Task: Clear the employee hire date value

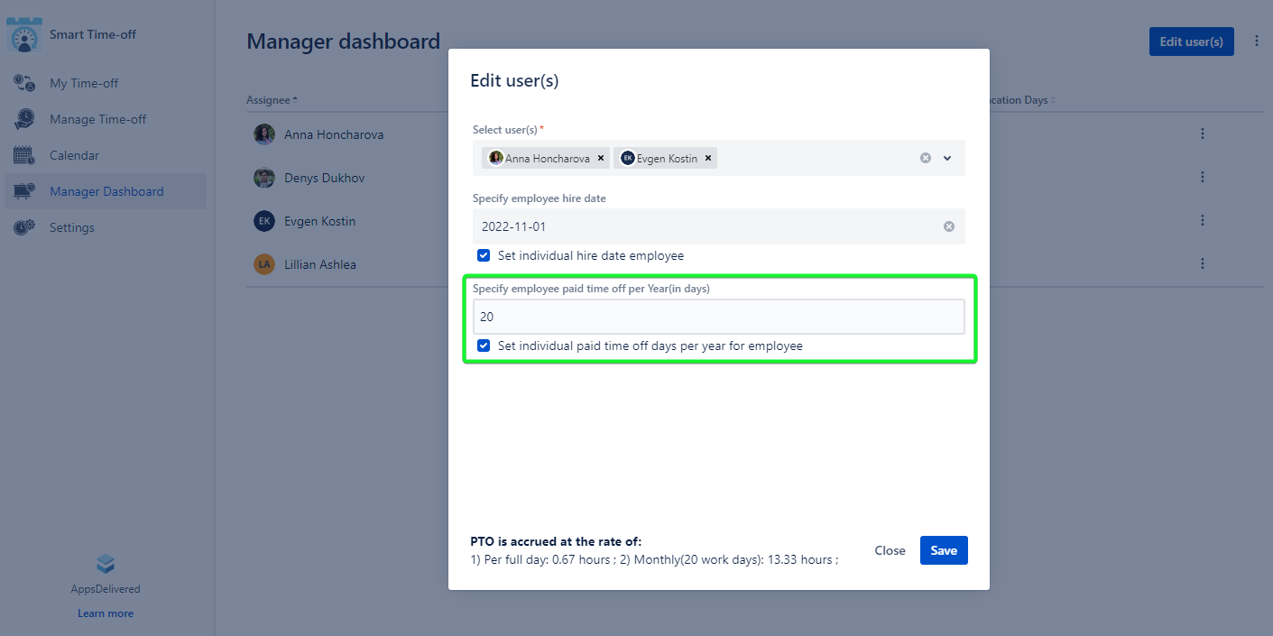Action: click(x=948, y=226)
